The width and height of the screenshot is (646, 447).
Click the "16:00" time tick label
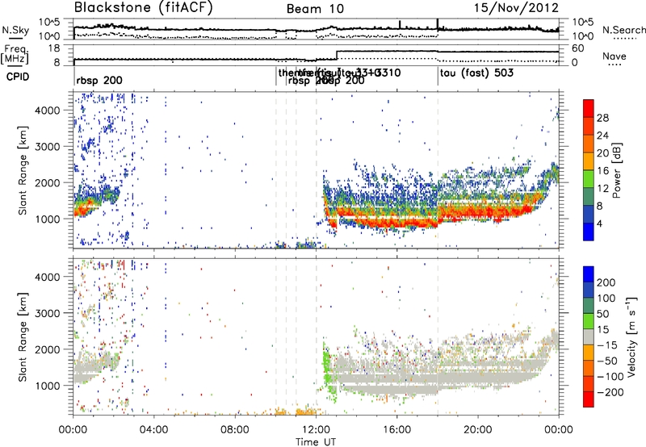(396, 430)
